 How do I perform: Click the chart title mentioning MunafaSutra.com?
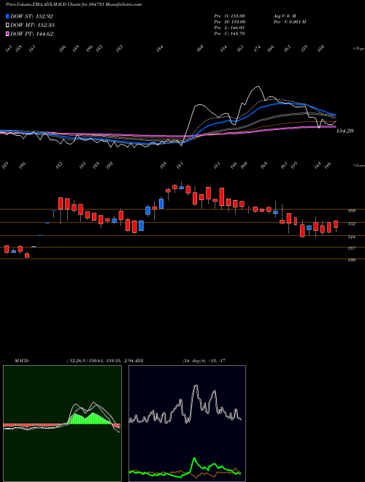click(x=74, y=4)
